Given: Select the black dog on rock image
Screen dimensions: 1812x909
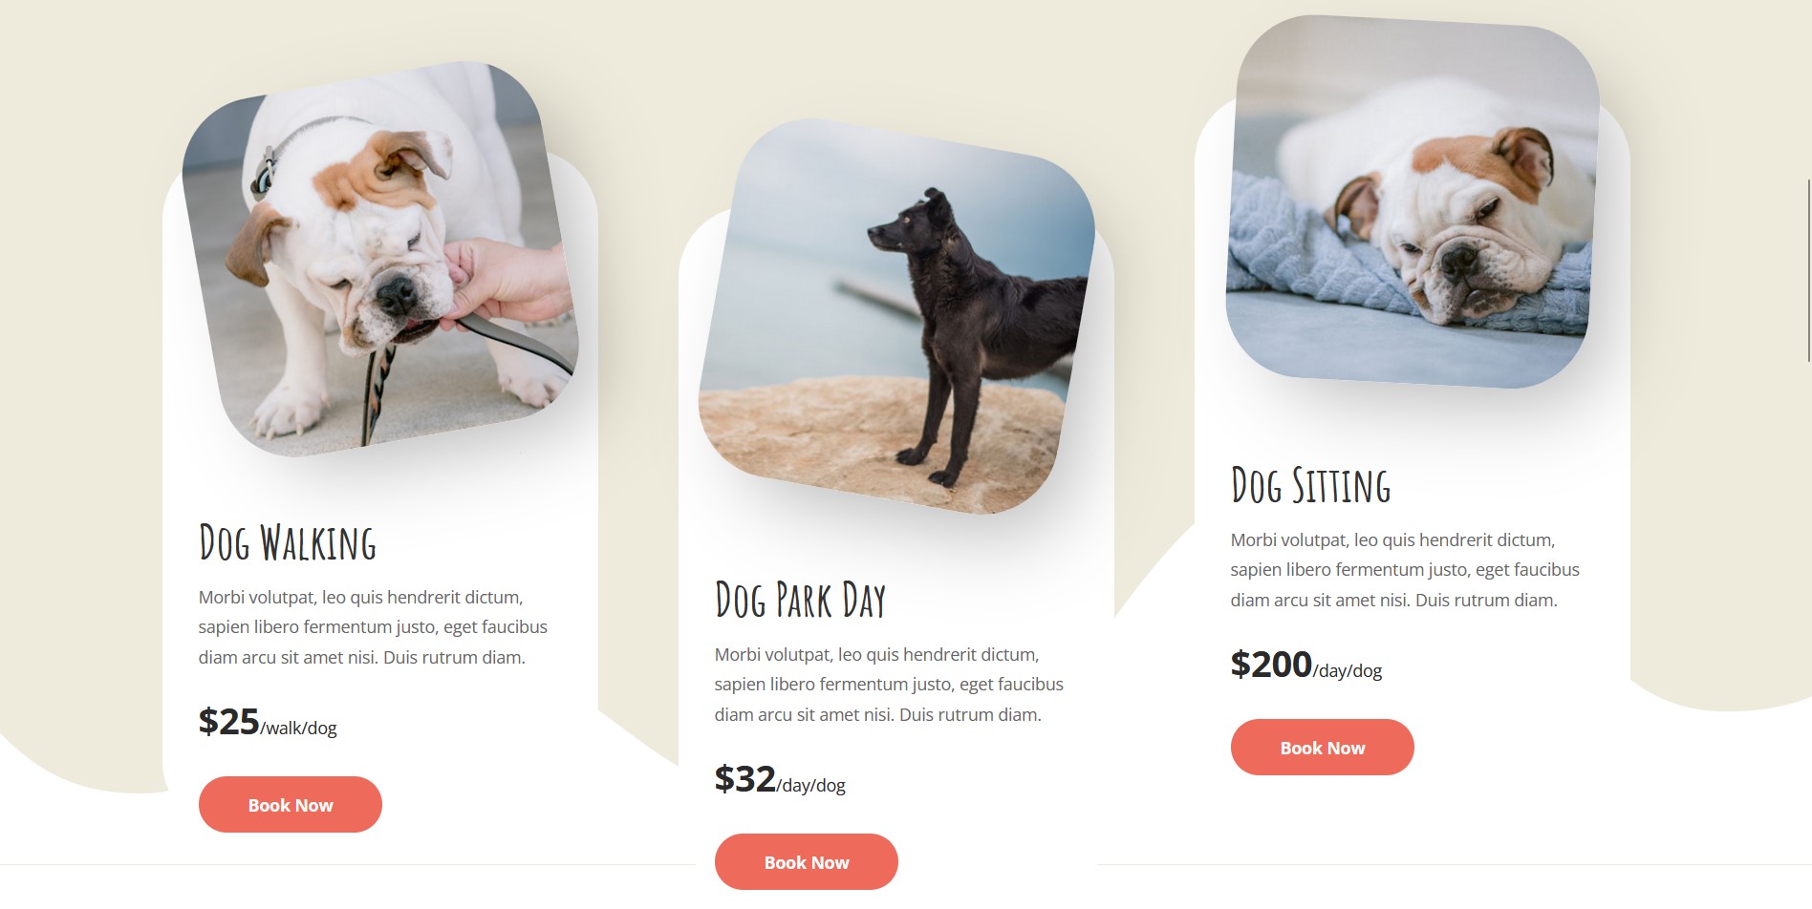Looking at the screenshot, I should click(x=896, y=315).
